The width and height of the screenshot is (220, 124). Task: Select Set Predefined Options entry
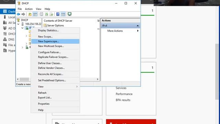(55, 80)
